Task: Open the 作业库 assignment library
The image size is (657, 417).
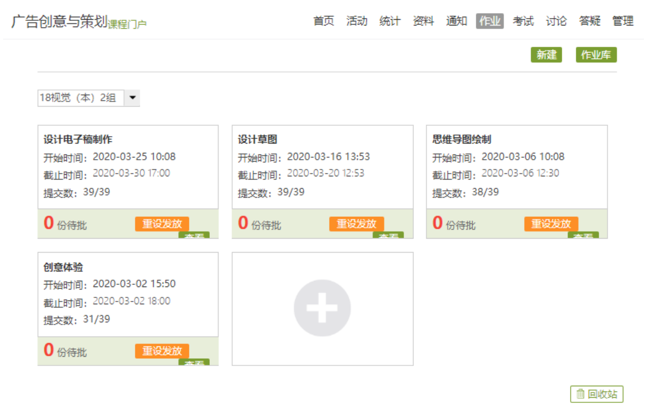Action: (x=596, y=55)
